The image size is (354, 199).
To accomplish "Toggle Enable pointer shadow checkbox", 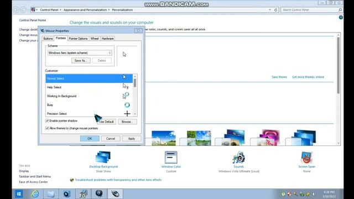I will click(47, 121).
